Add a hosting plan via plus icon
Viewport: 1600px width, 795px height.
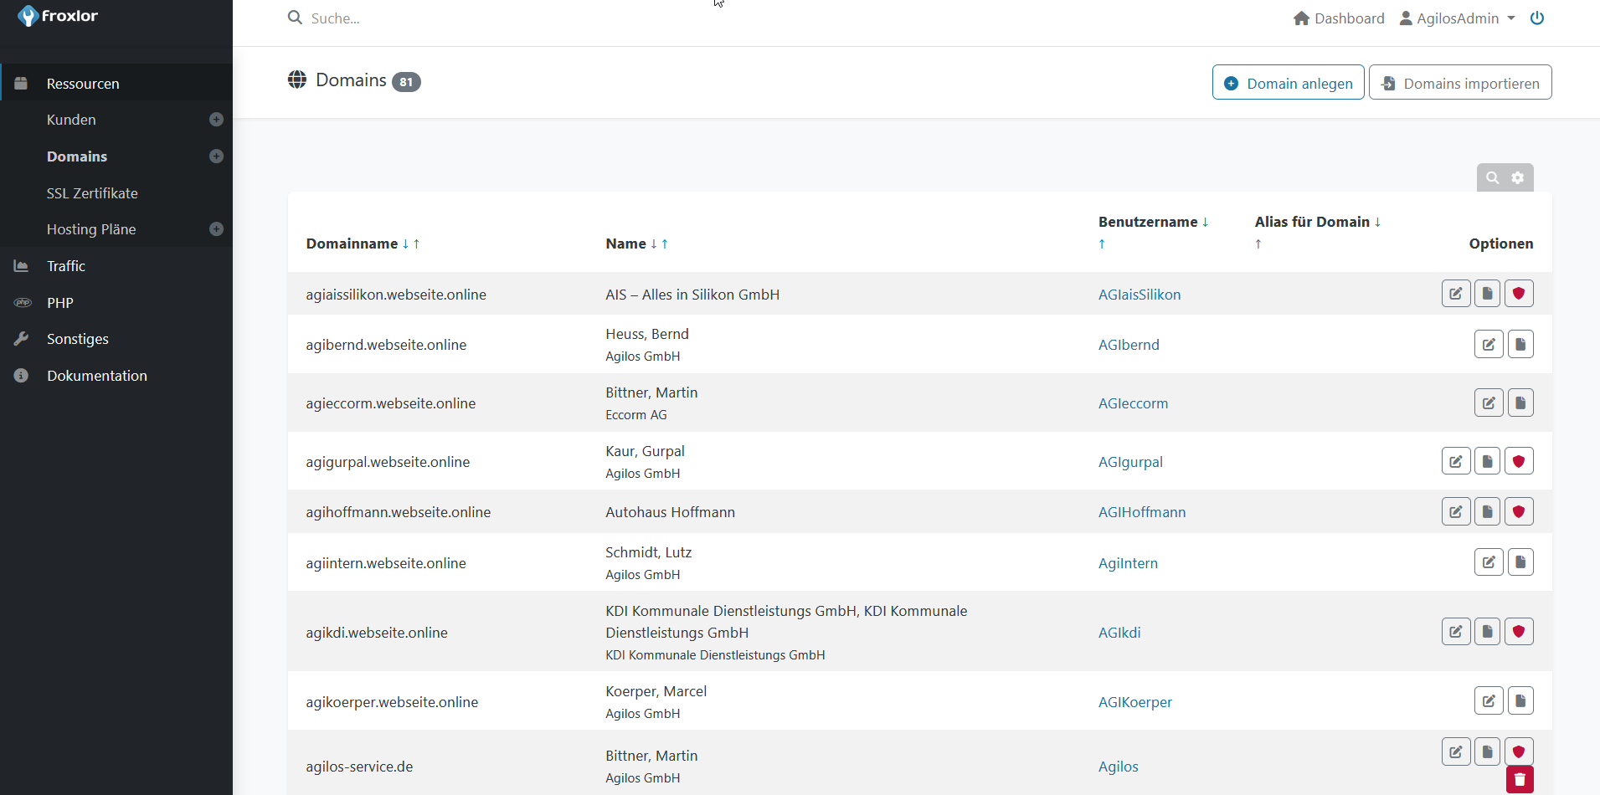point(216,229)
